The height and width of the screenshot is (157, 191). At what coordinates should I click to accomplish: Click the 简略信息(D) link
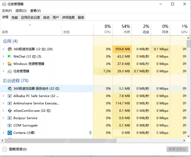coord(18,149)
